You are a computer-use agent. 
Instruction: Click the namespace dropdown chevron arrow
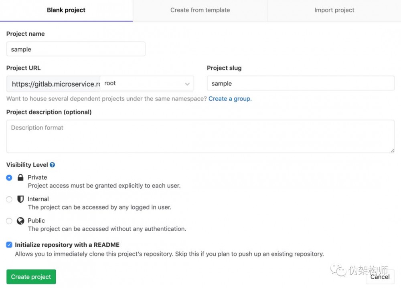coord(187,84)
